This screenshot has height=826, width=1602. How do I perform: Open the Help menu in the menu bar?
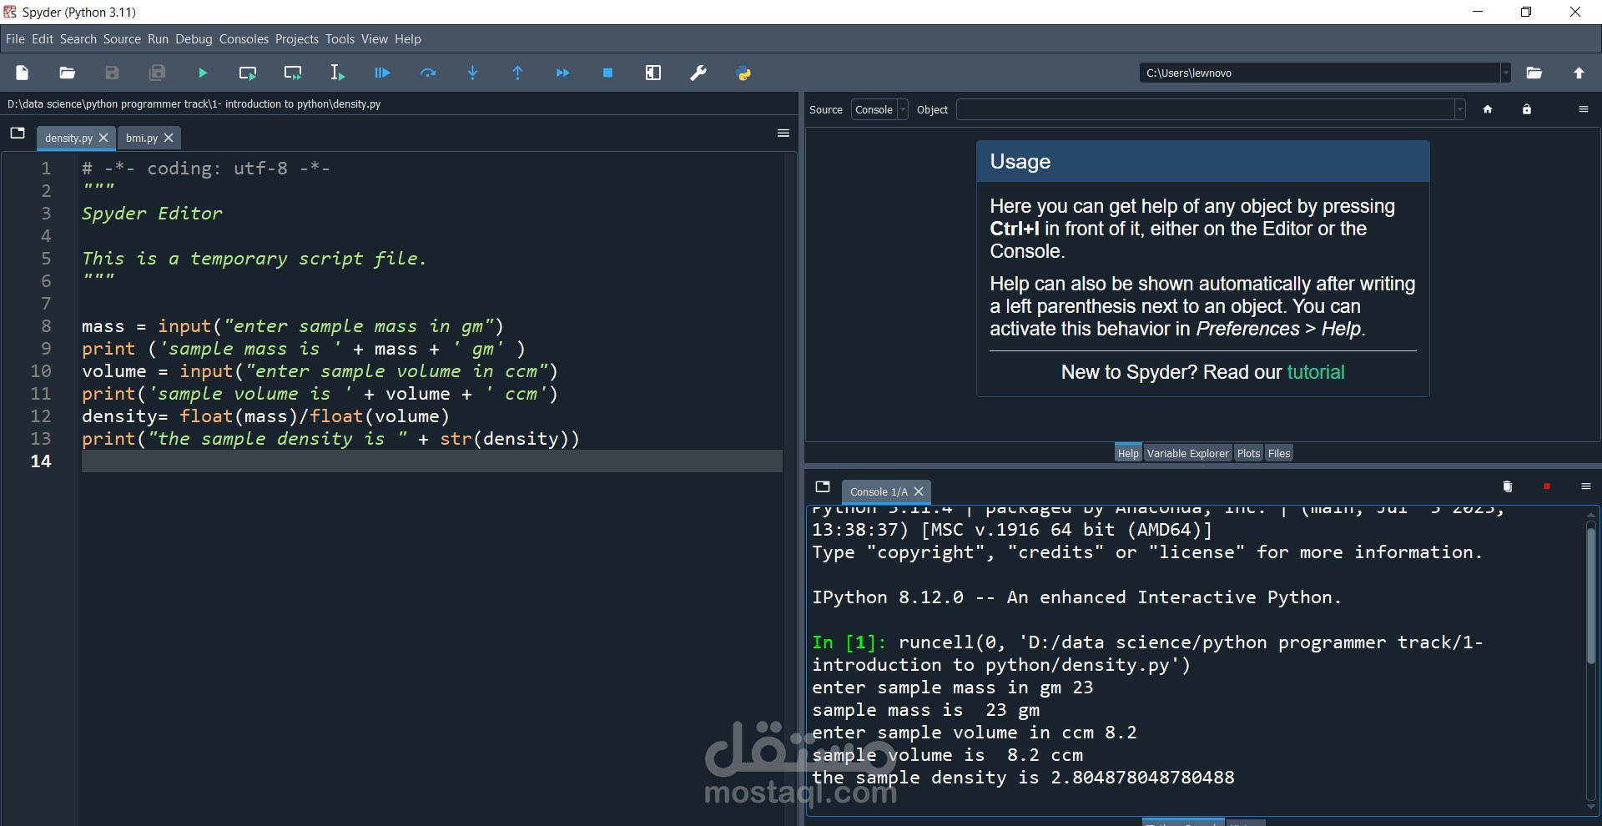pos(408,39)
